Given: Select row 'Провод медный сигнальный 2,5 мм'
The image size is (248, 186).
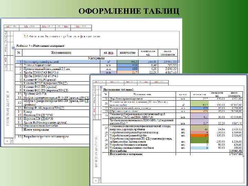Looking at the screenshot, I should pyautogui.click(x=96, y=69).
